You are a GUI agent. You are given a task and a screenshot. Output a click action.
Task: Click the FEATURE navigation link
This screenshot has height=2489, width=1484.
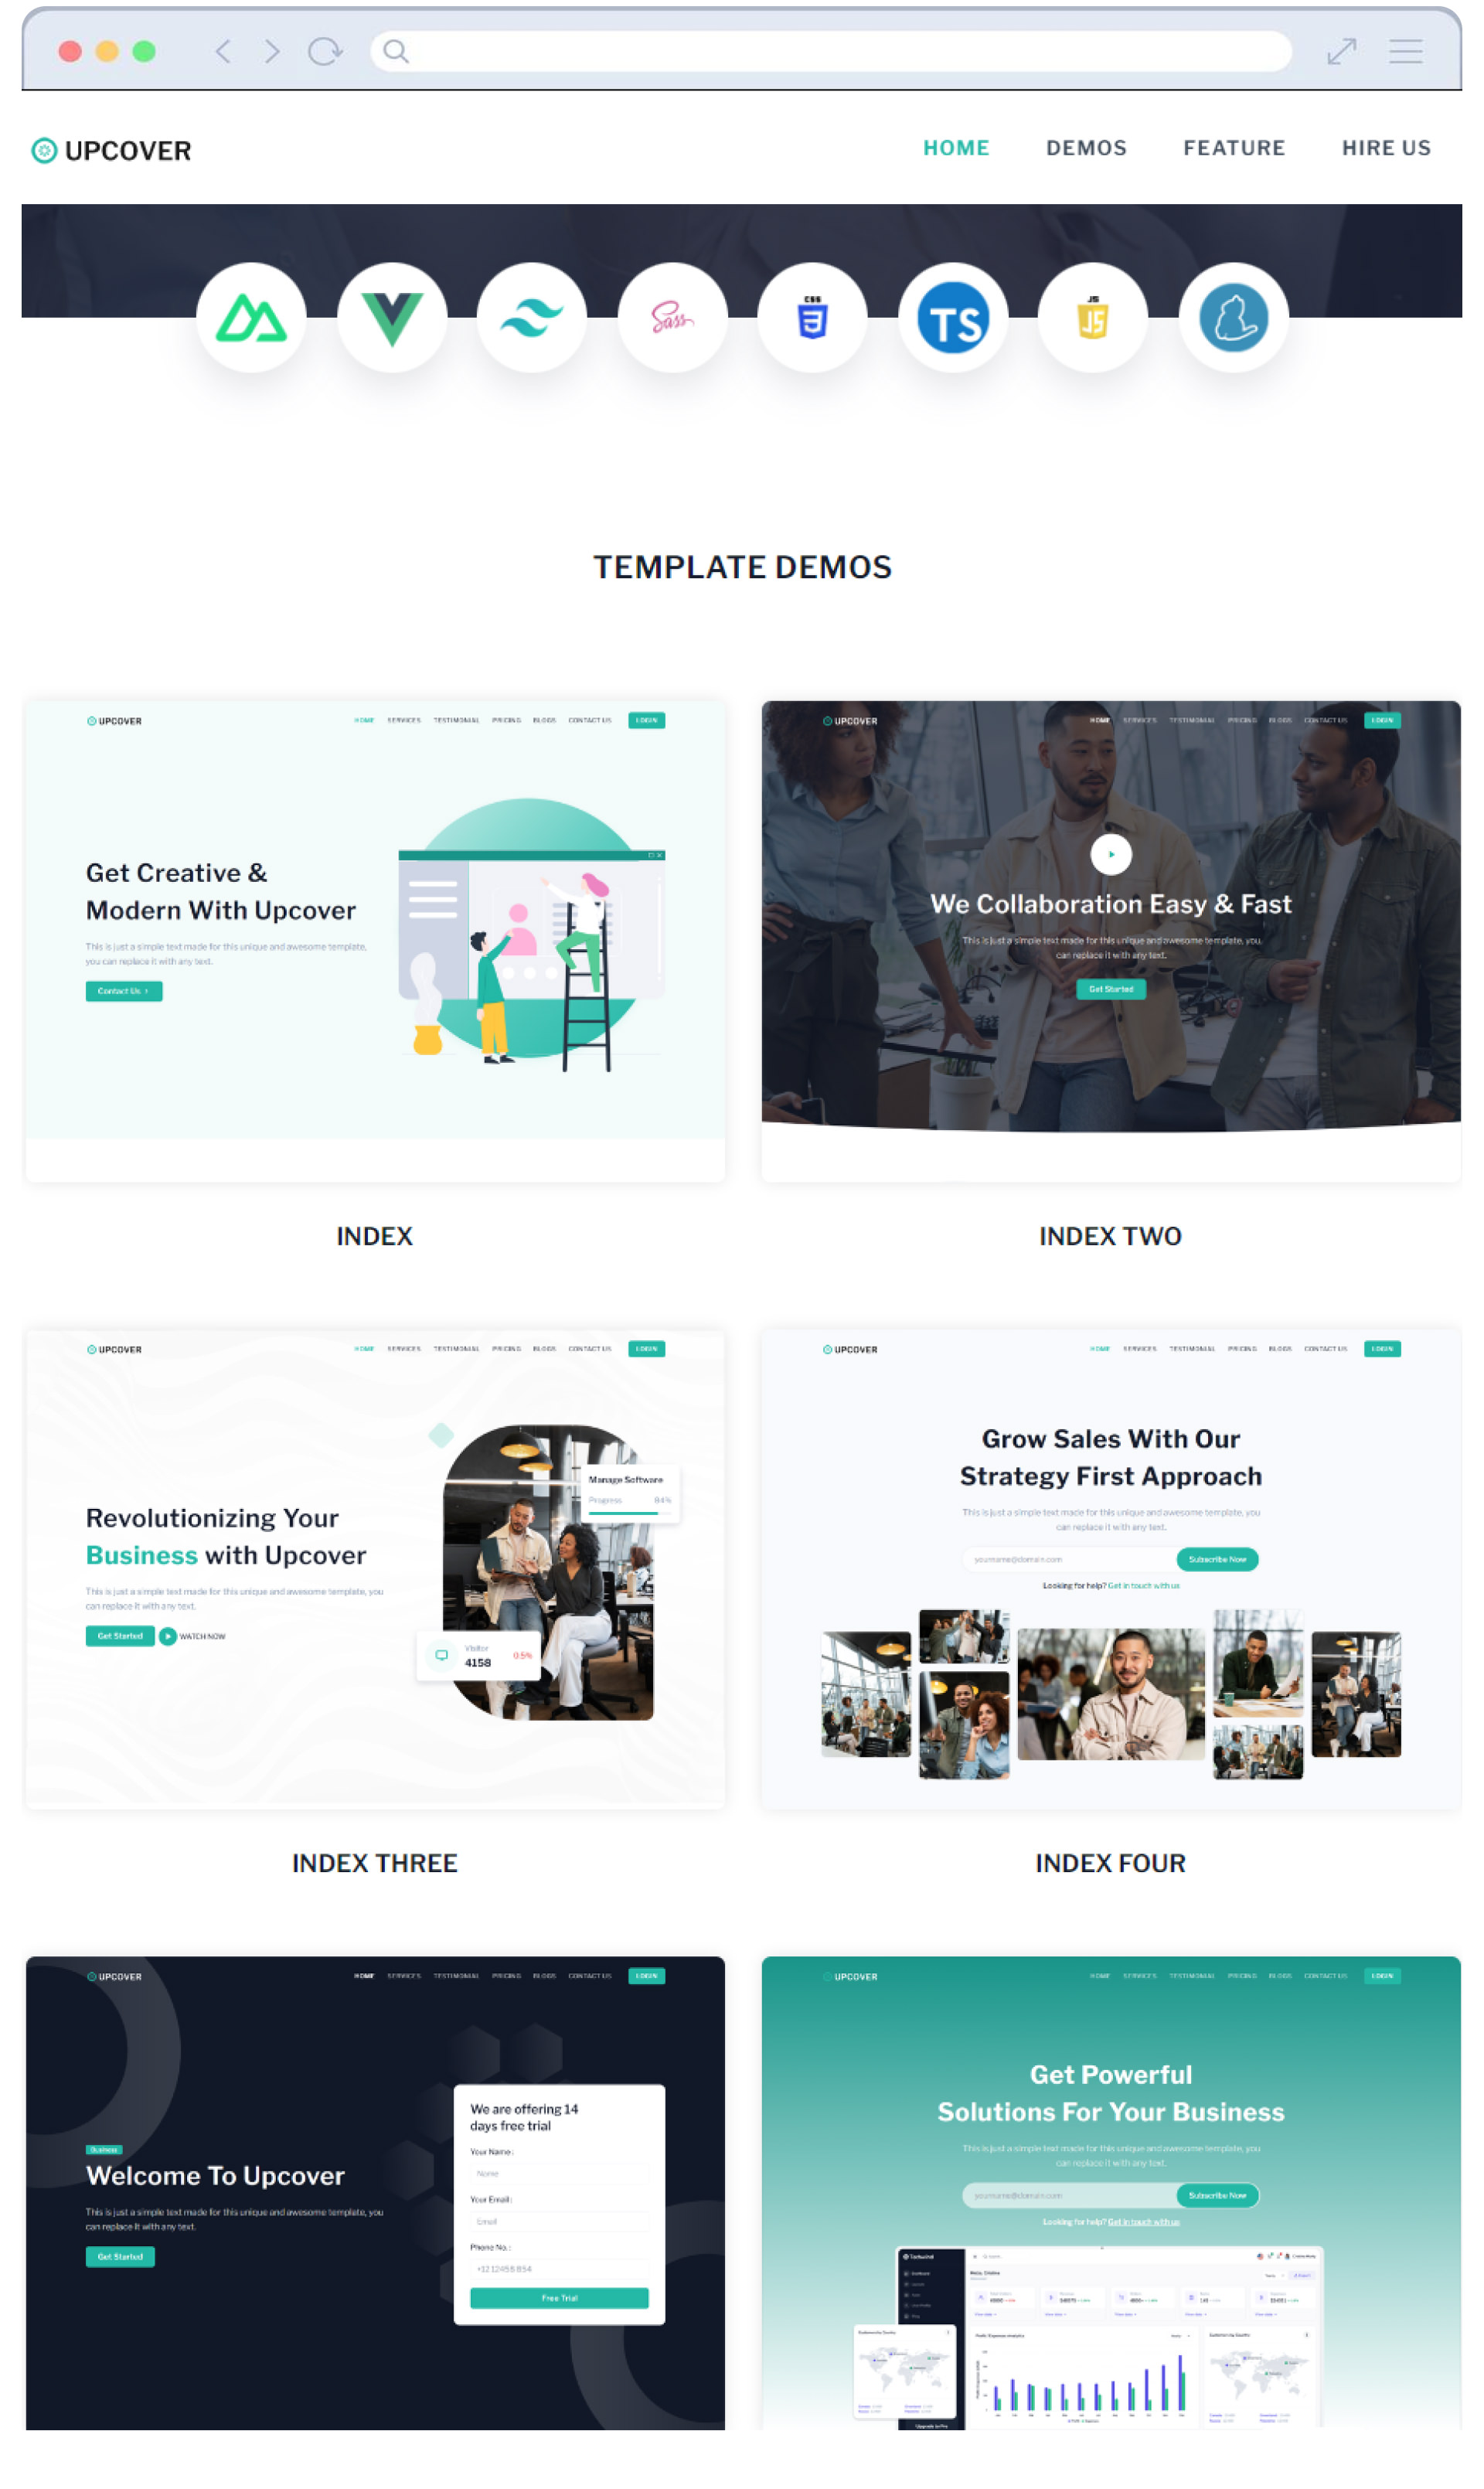tap(1233, 147)
